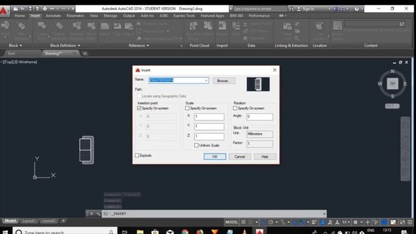Open annotation scale 1:1 dropdown in status bar
The width and height of the screenshot is (416, 234).
click(x=345, y=222)
